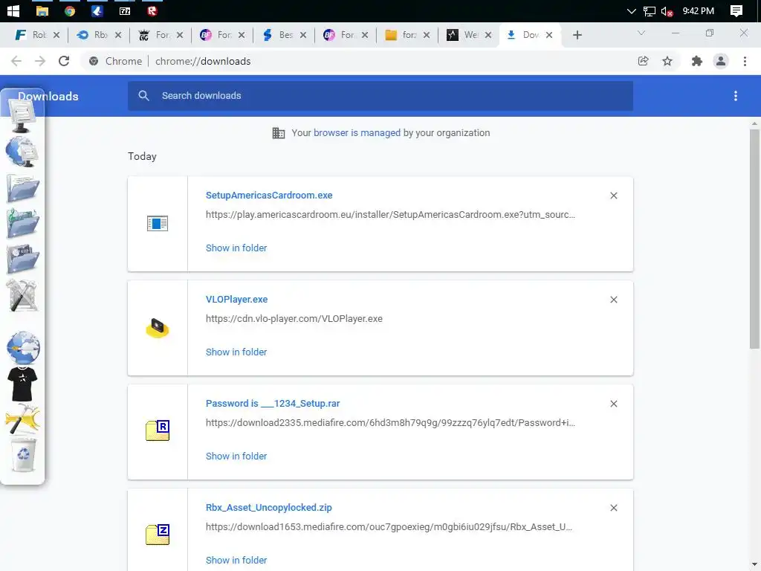Reload the downloads page

pos(64,61)
